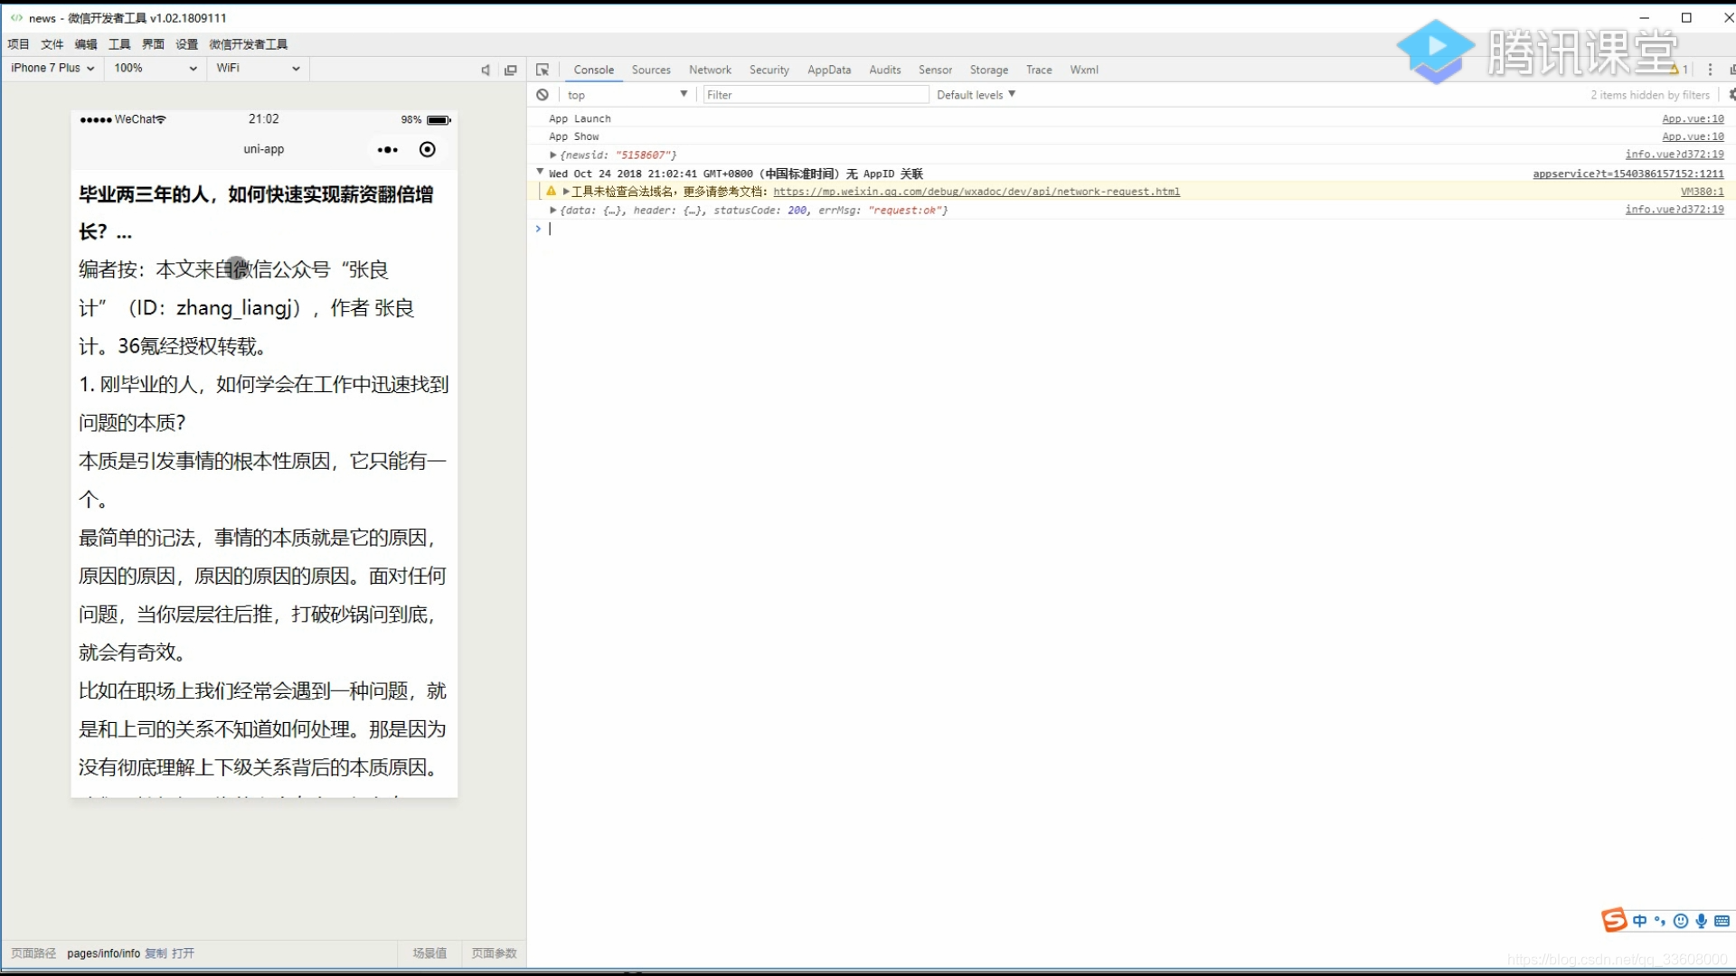Click the network request warning icon
The image size is (1736, 976).
[x=551, y=191]
